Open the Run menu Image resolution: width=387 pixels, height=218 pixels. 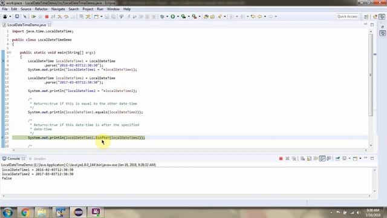tap(100, 9)
